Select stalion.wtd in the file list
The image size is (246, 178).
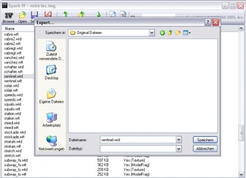click(12, 114)
